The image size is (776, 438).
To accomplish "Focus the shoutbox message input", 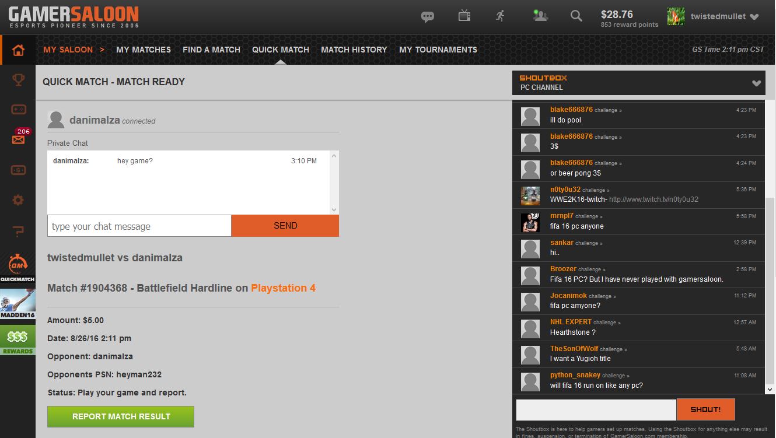I will tap(596, 409).
